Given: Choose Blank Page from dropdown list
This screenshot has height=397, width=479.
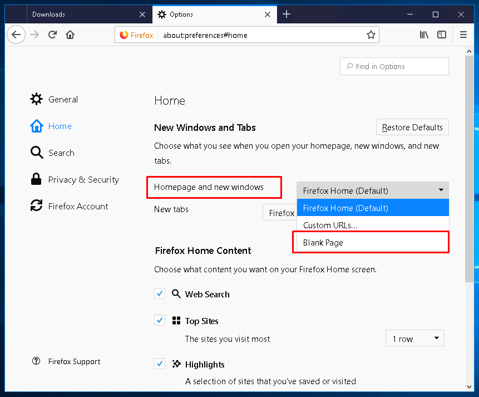Looking at the screenshot, I should 373,242.
